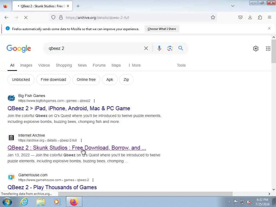Click Choose What I Share button
The height and width of the screenshot is (207, 276).
(162, 29)
